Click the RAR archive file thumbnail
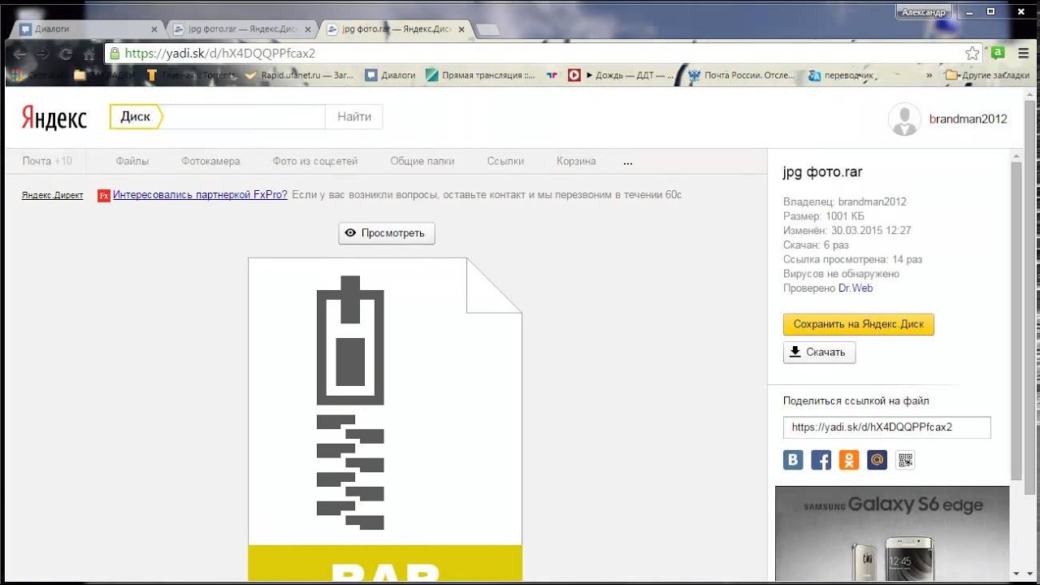 click(x=385, y=419)
